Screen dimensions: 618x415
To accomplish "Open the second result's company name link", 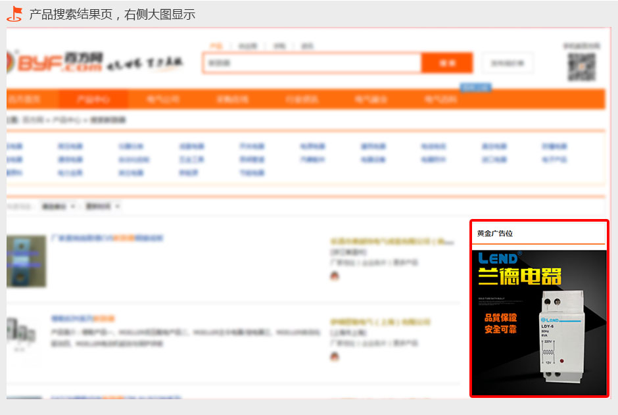I will pos(380,322).
